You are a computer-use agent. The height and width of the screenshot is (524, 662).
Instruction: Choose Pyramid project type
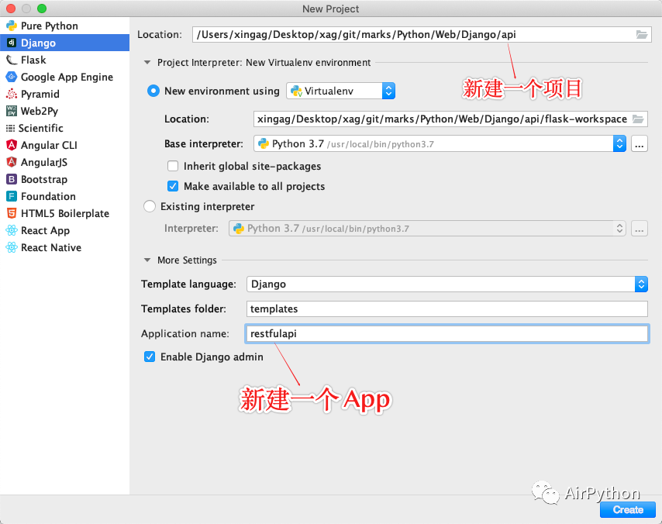pos(64,94)
